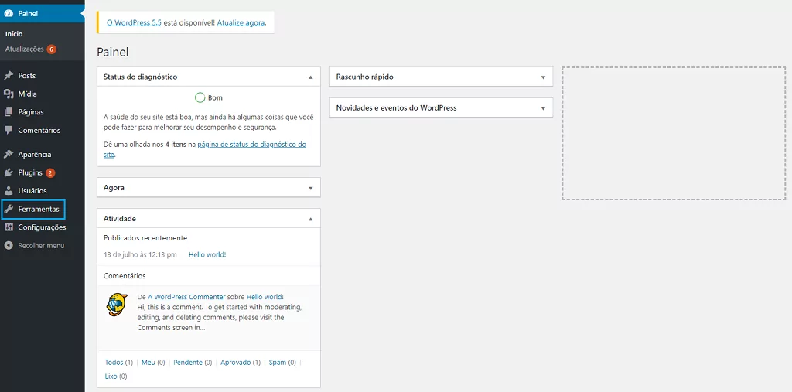Image resolution: width=792 pixels, height=392 pixels.
Task: Open the Aparência menu
Action: coord(43,155)
